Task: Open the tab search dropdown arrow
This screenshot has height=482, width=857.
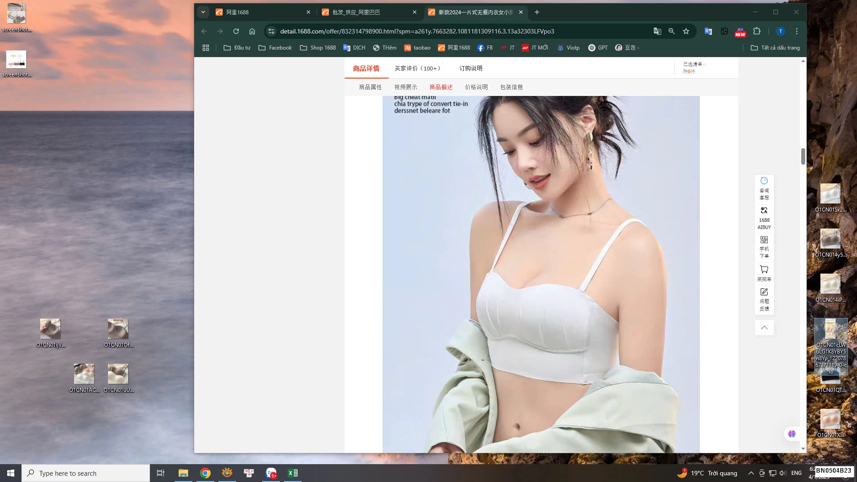Action: [203, 12]
